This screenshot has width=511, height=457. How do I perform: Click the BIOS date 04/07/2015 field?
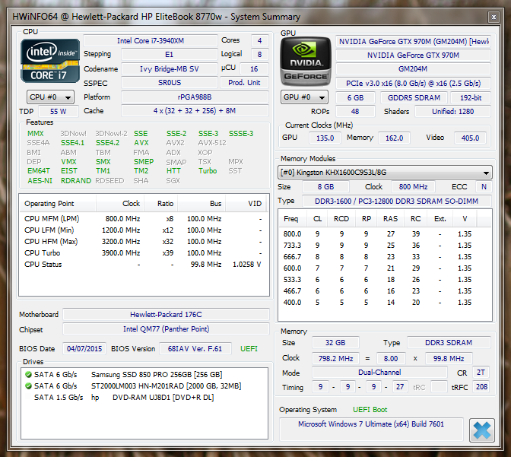tap(84, 349)
